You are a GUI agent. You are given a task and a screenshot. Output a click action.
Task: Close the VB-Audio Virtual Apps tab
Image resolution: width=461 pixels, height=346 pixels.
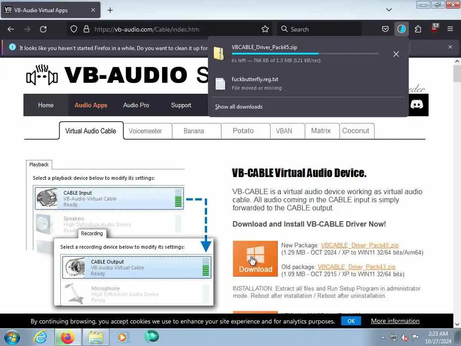(93, 10)
